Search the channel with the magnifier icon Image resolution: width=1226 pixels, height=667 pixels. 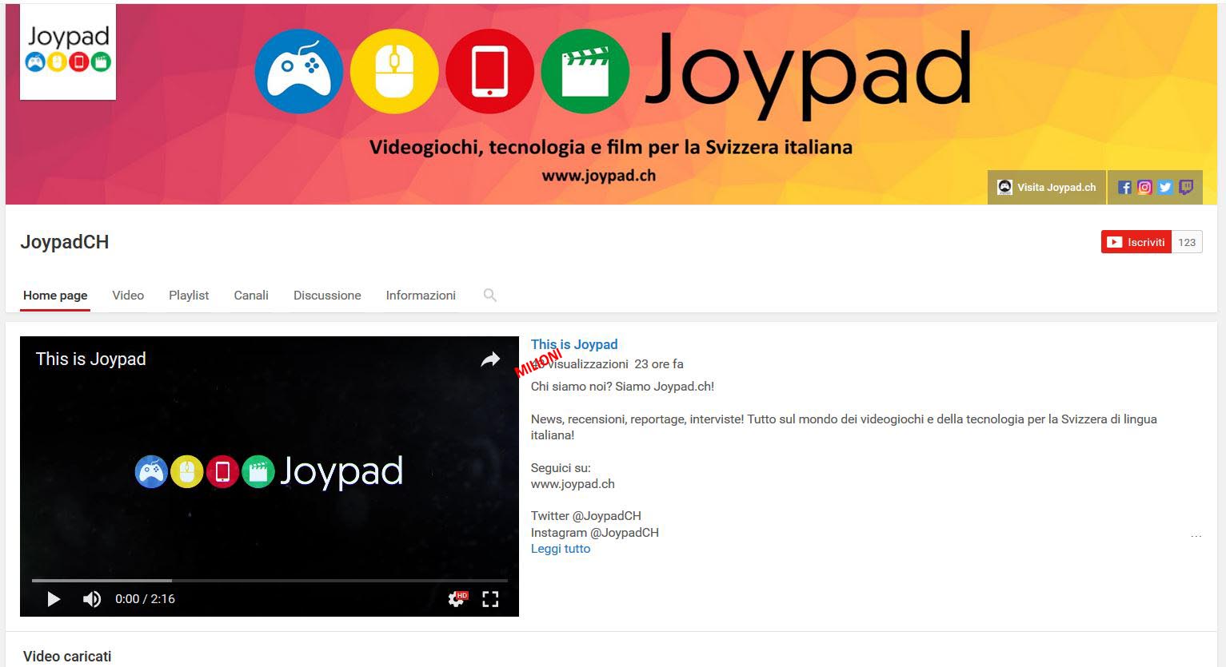(x=490, y=296)
